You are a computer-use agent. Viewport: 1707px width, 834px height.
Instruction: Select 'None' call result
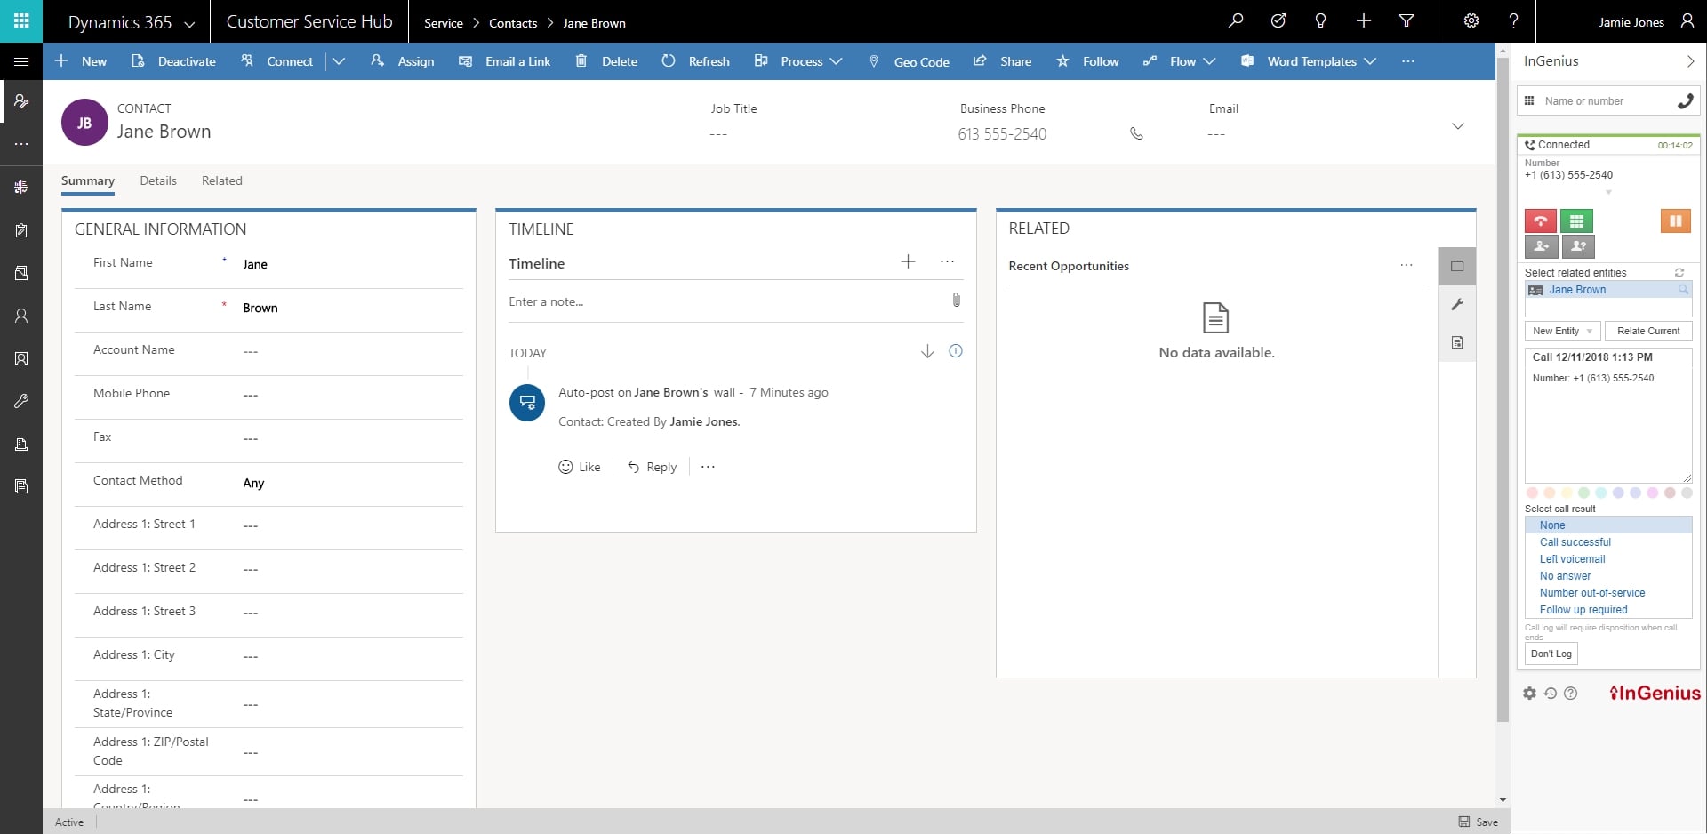click(1608, 525)
